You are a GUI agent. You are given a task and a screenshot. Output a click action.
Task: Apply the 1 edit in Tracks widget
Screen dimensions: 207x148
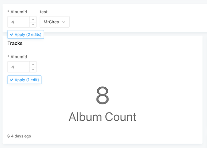coord(24,80)
